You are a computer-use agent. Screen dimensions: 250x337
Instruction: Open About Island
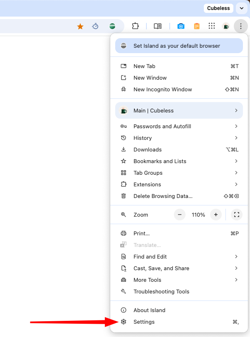click(x=179, y=310)
